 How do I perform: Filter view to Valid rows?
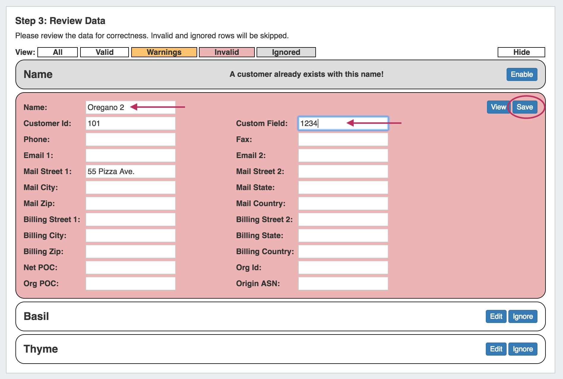click(105, 52)
